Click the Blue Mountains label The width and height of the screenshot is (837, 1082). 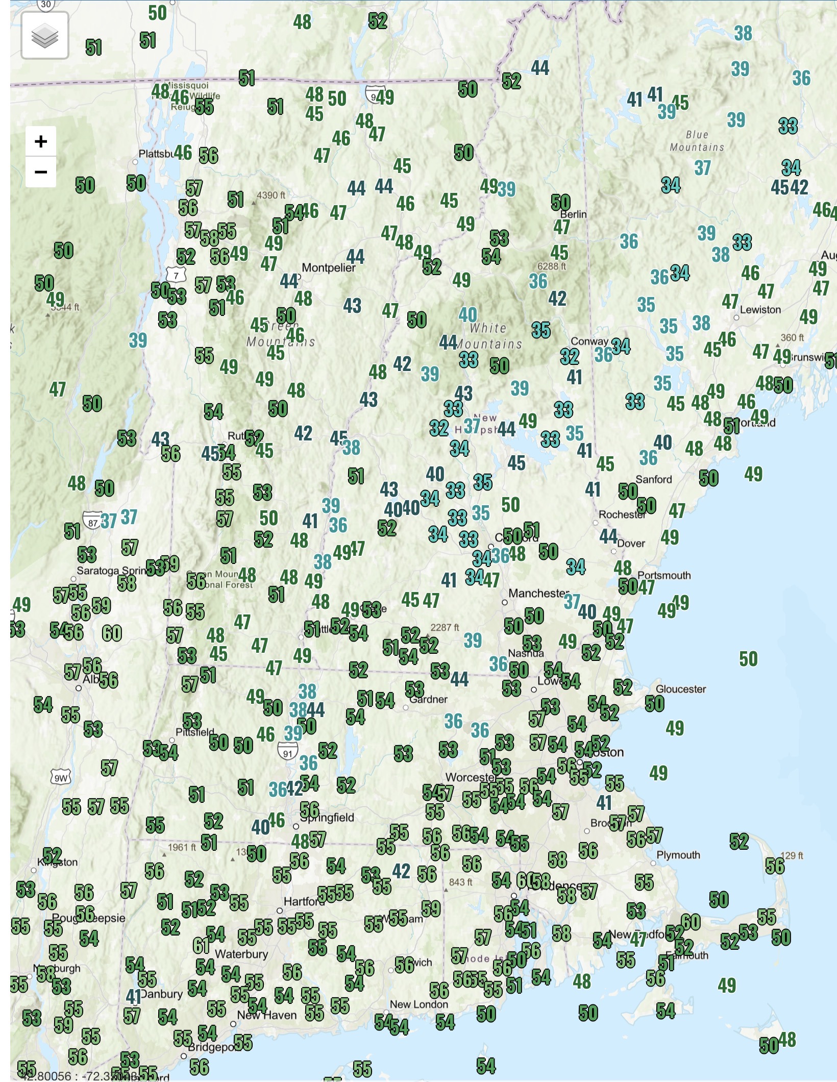(x=697, y=141)
